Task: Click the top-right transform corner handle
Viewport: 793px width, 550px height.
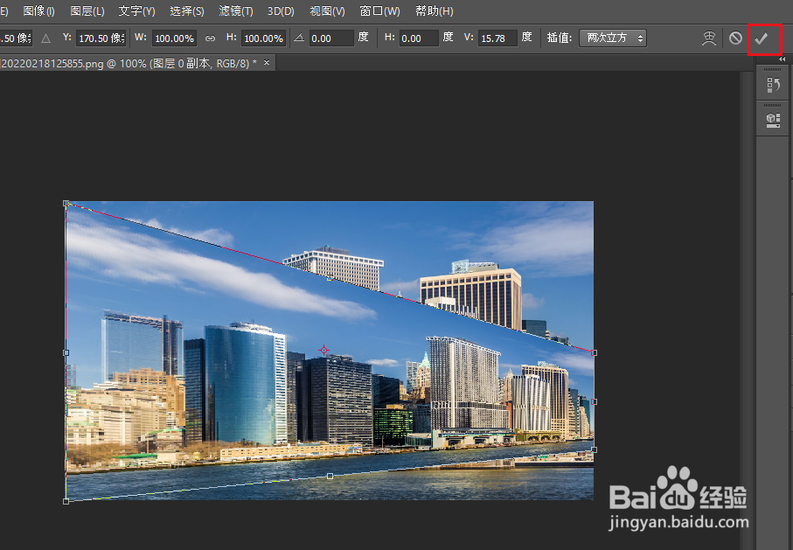Action: click(x=594, y=352)
